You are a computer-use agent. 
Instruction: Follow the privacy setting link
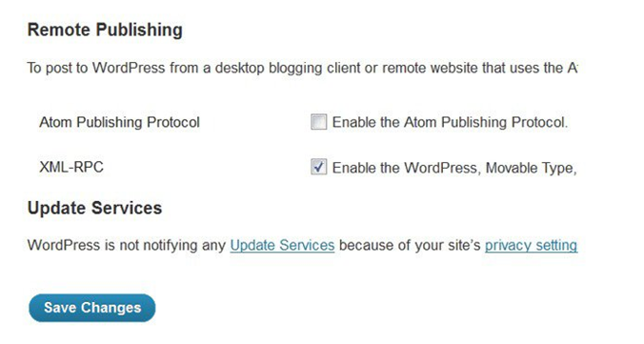click(531, 245)
